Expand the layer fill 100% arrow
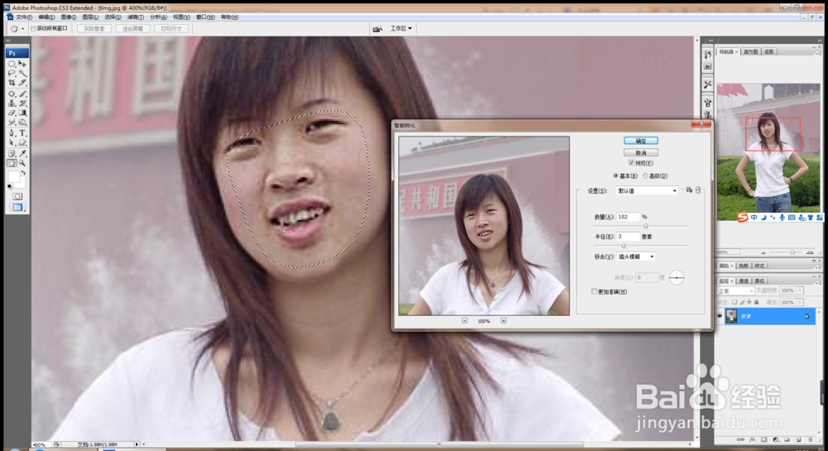The width and height of the screenshot is (828, 451). point(800,302)
